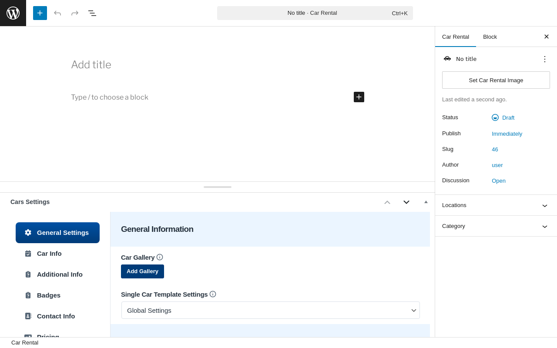Viewport: 557px width, 348px height.
Task: Click the Draft status link
Action: [x=508, y=117]
